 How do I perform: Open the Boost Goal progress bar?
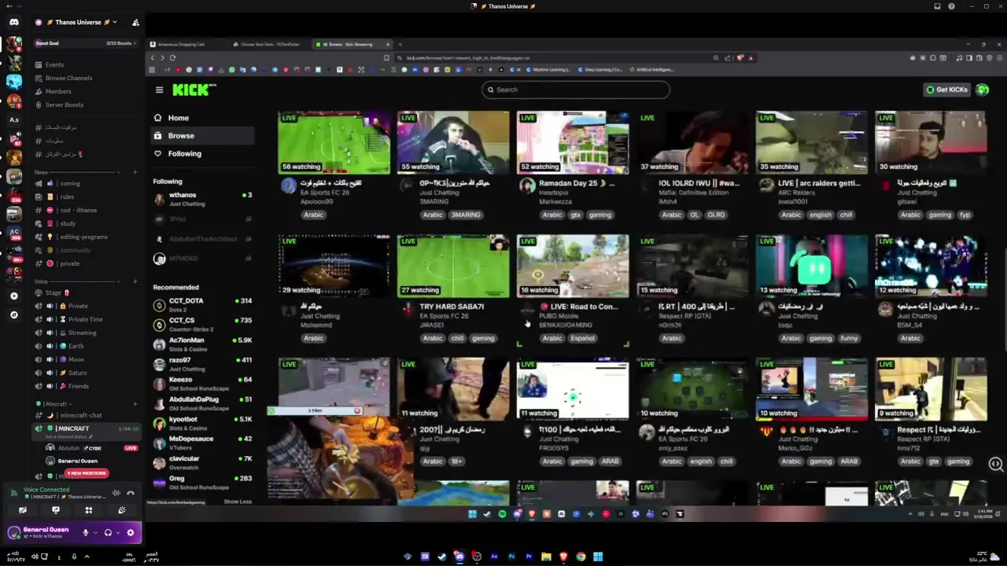tap(87, 43)
